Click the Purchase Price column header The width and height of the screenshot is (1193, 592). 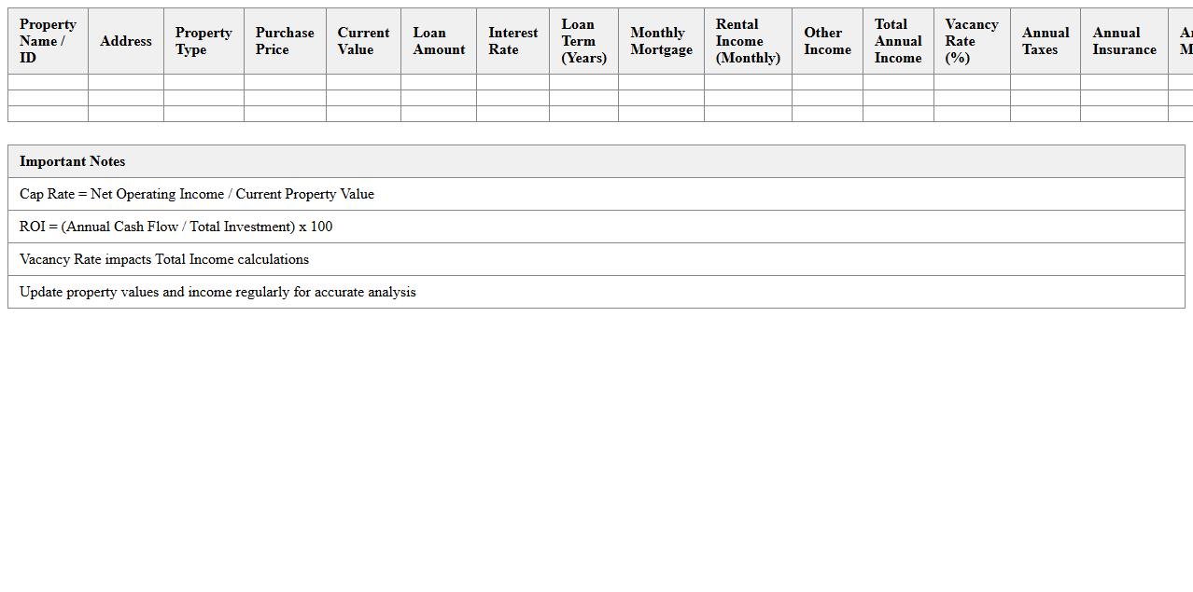click(284, 40)
